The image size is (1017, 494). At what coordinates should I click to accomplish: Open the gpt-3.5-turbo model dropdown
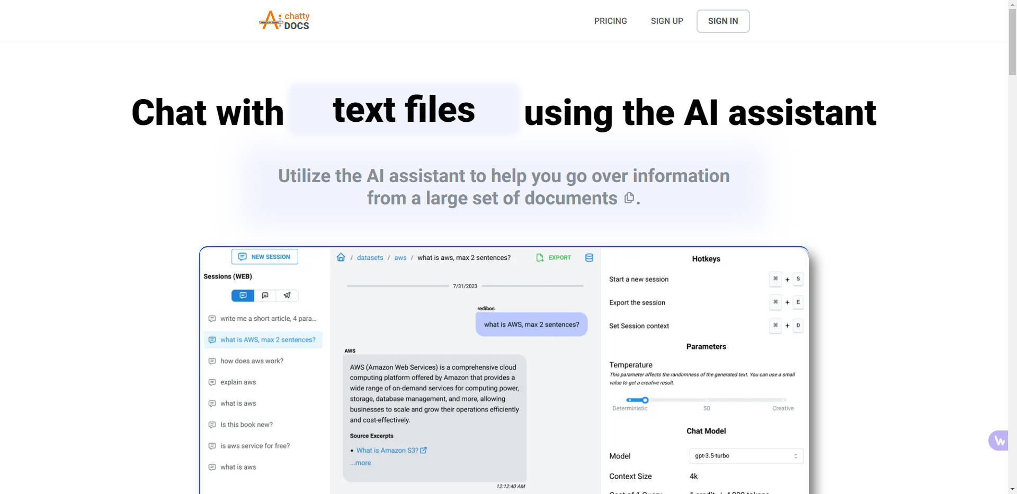coord(746,456)
